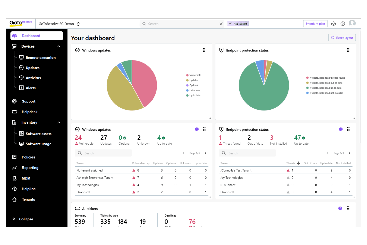Open the training resources icon in header
The width and height of the screenshot is (367, 245).
pyautogui.click(x=334, y=24)
